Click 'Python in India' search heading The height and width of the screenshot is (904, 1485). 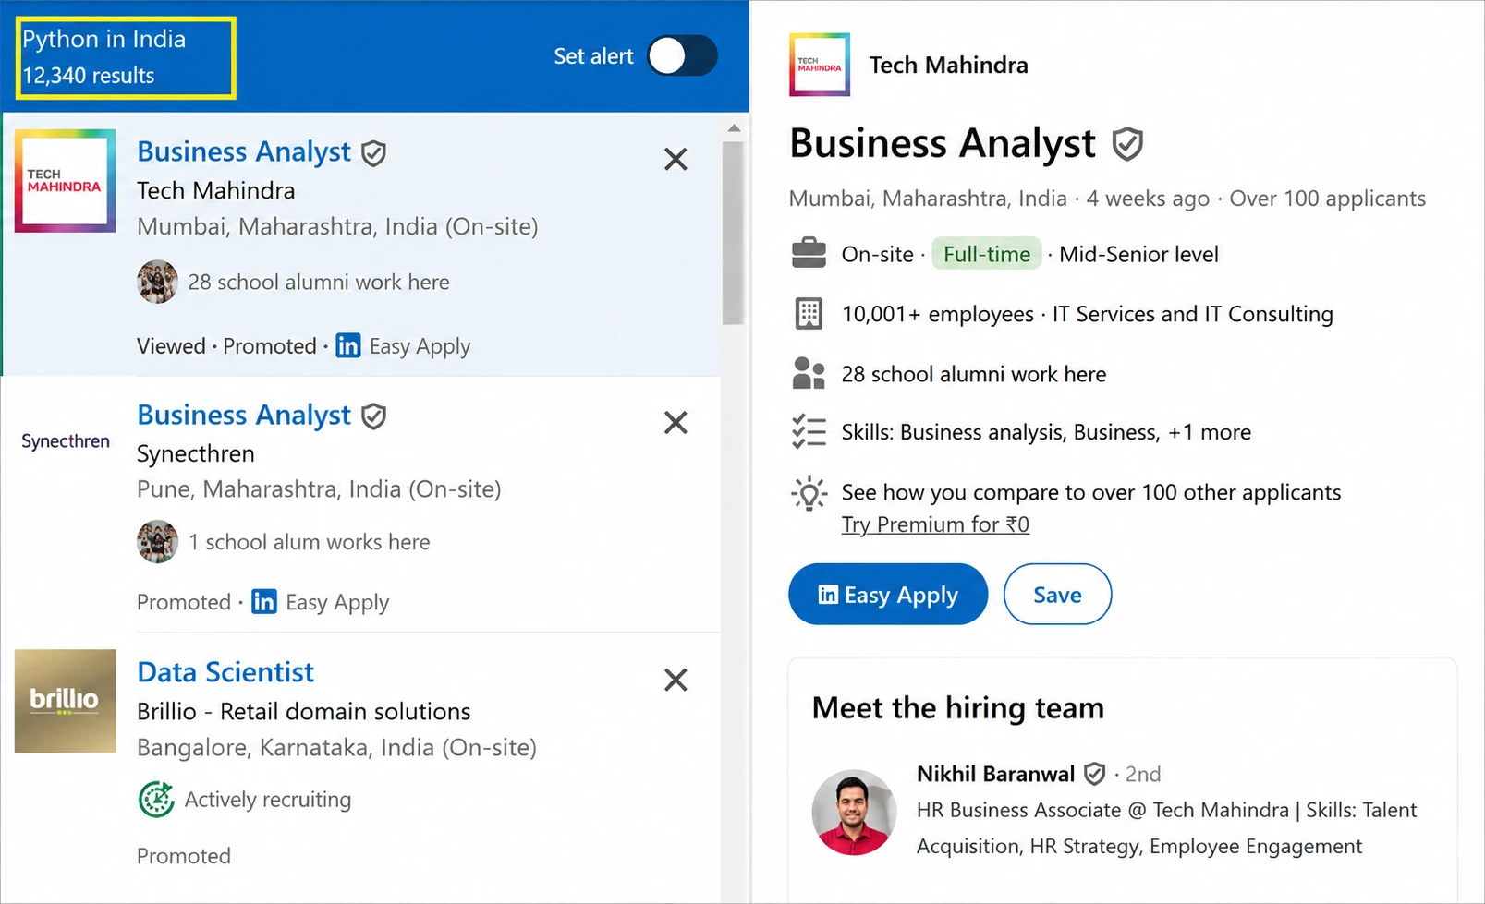tap(103, 39)
